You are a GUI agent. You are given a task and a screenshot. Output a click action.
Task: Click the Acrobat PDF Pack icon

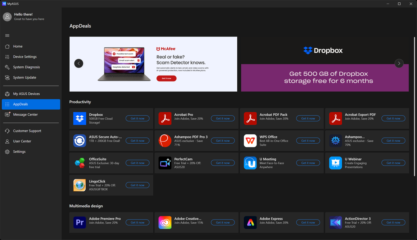point(250,118)
